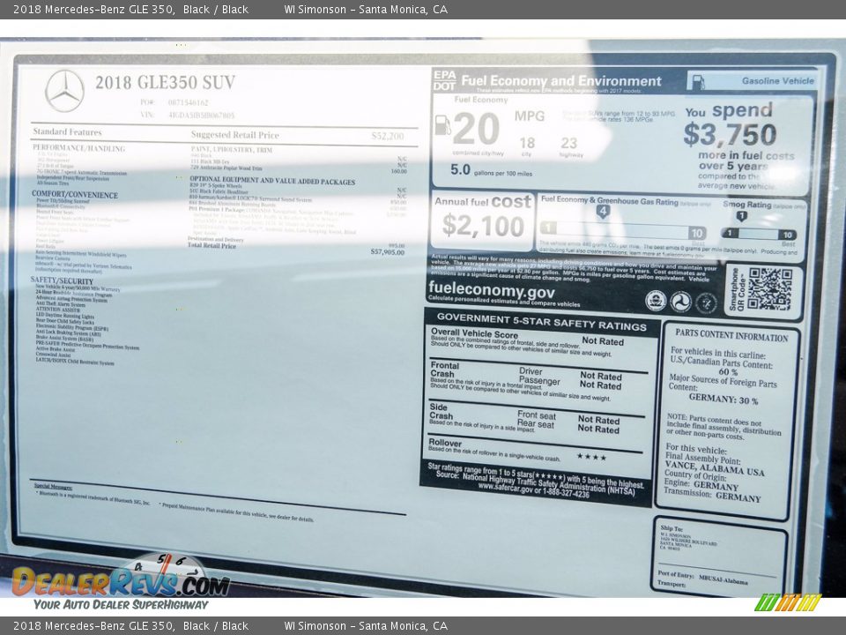
Task: Click the 'COMFORT/CONVENIENCE' section heading
Action: [74, 194]
